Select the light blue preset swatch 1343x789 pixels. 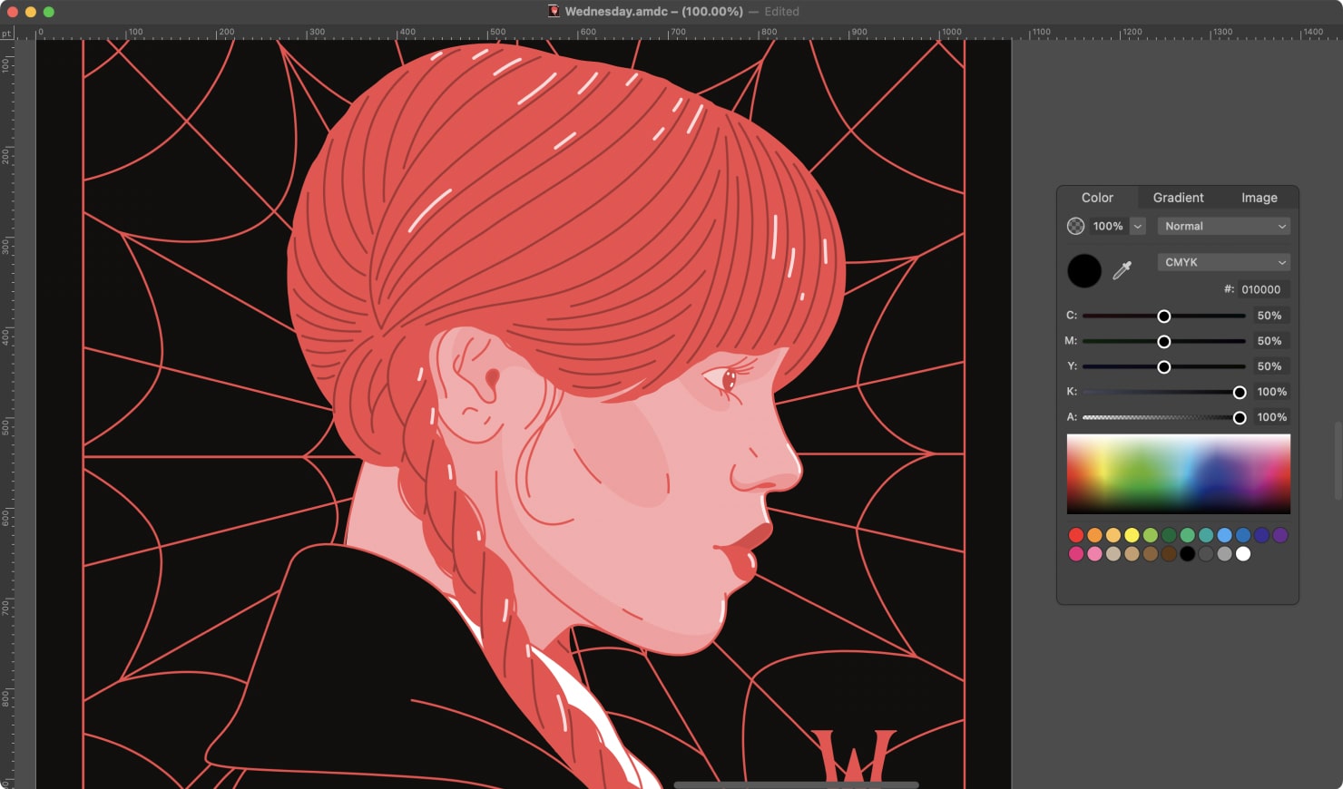pyautogui.click(x=1224, y=535)
